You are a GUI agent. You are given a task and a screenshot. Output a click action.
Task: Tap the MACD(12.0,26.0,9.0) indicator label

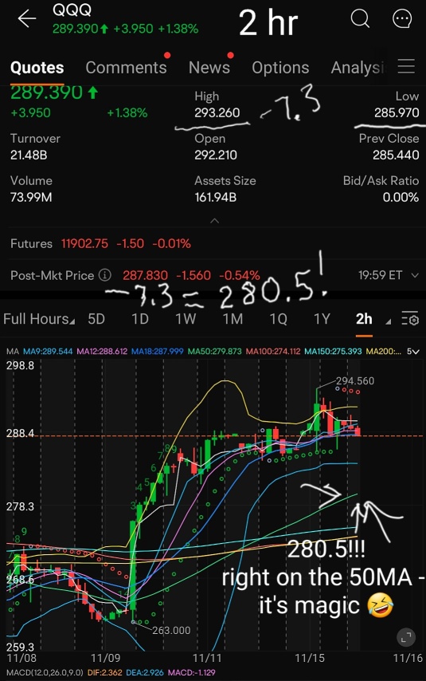[x=45, y=672]
